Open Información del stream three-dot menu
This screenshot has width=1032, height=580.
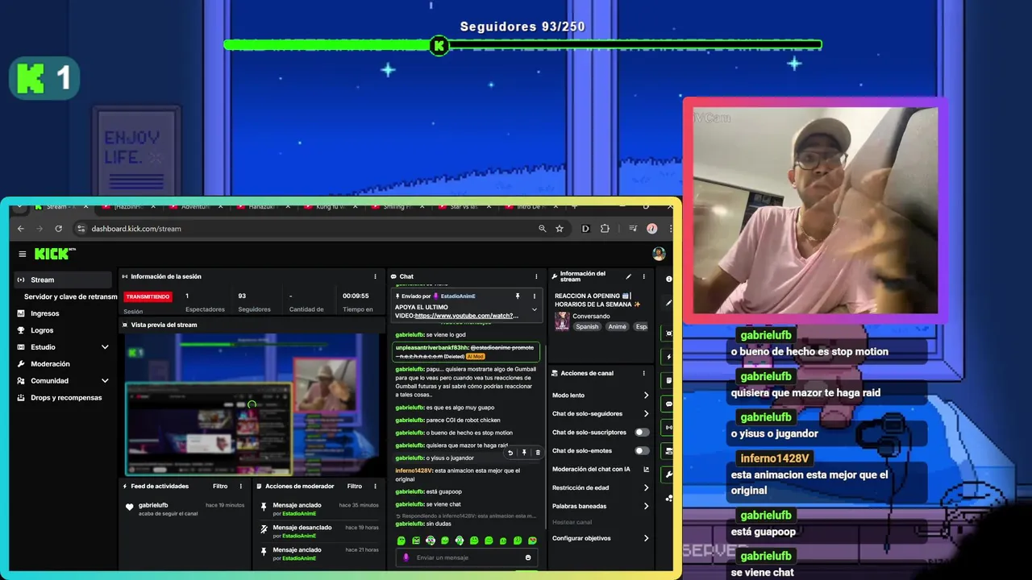(643, 276)
